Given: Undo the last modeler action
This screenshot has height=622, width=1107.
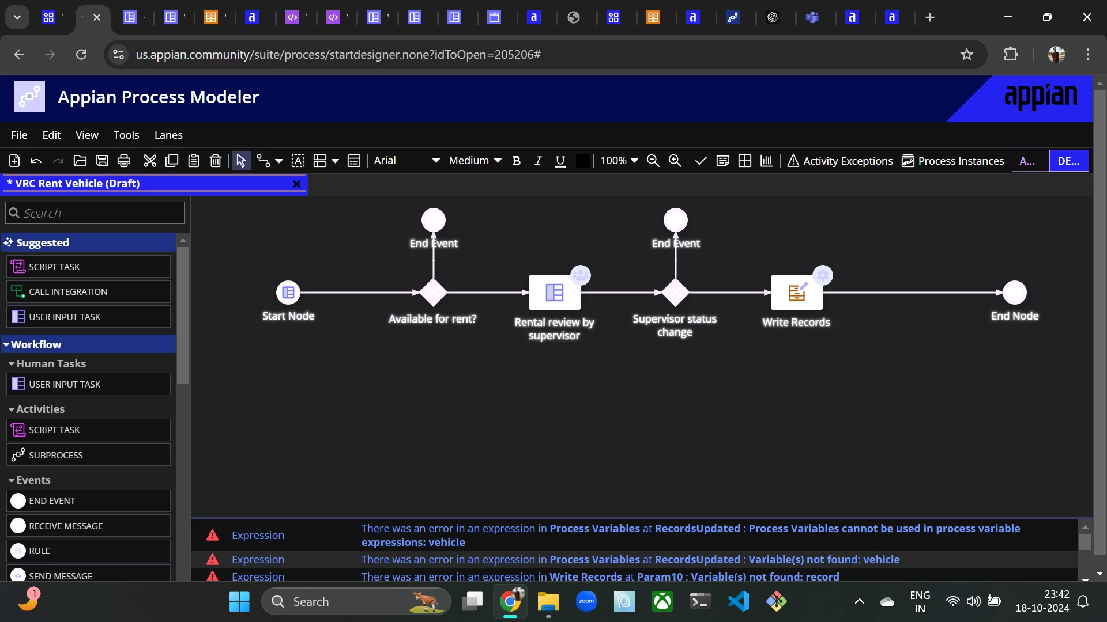Looking at the screenshot, I should coord(36,161).
